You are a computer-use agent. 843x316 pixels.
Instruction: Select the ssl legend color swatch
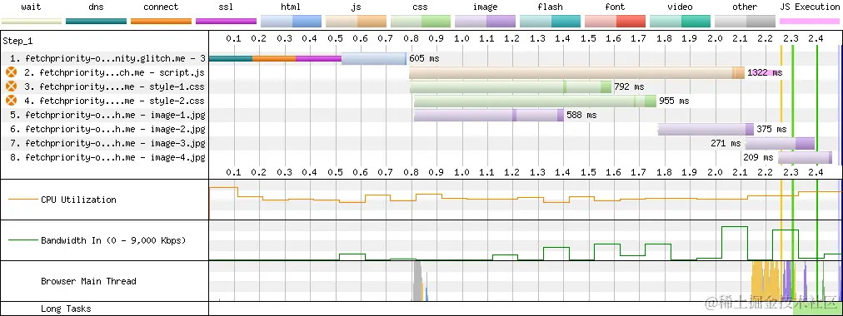227,22
